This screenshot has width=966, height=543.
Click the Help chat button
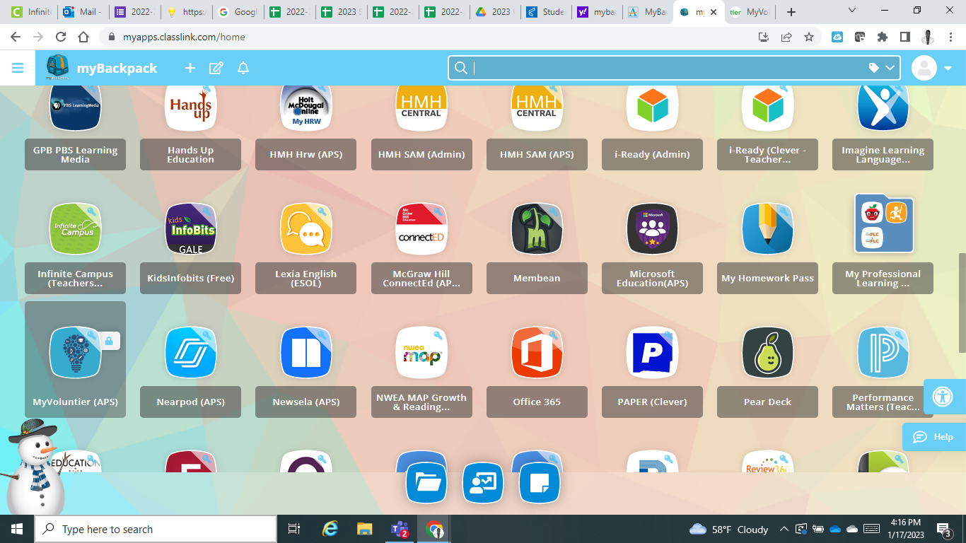click(934, 437)
